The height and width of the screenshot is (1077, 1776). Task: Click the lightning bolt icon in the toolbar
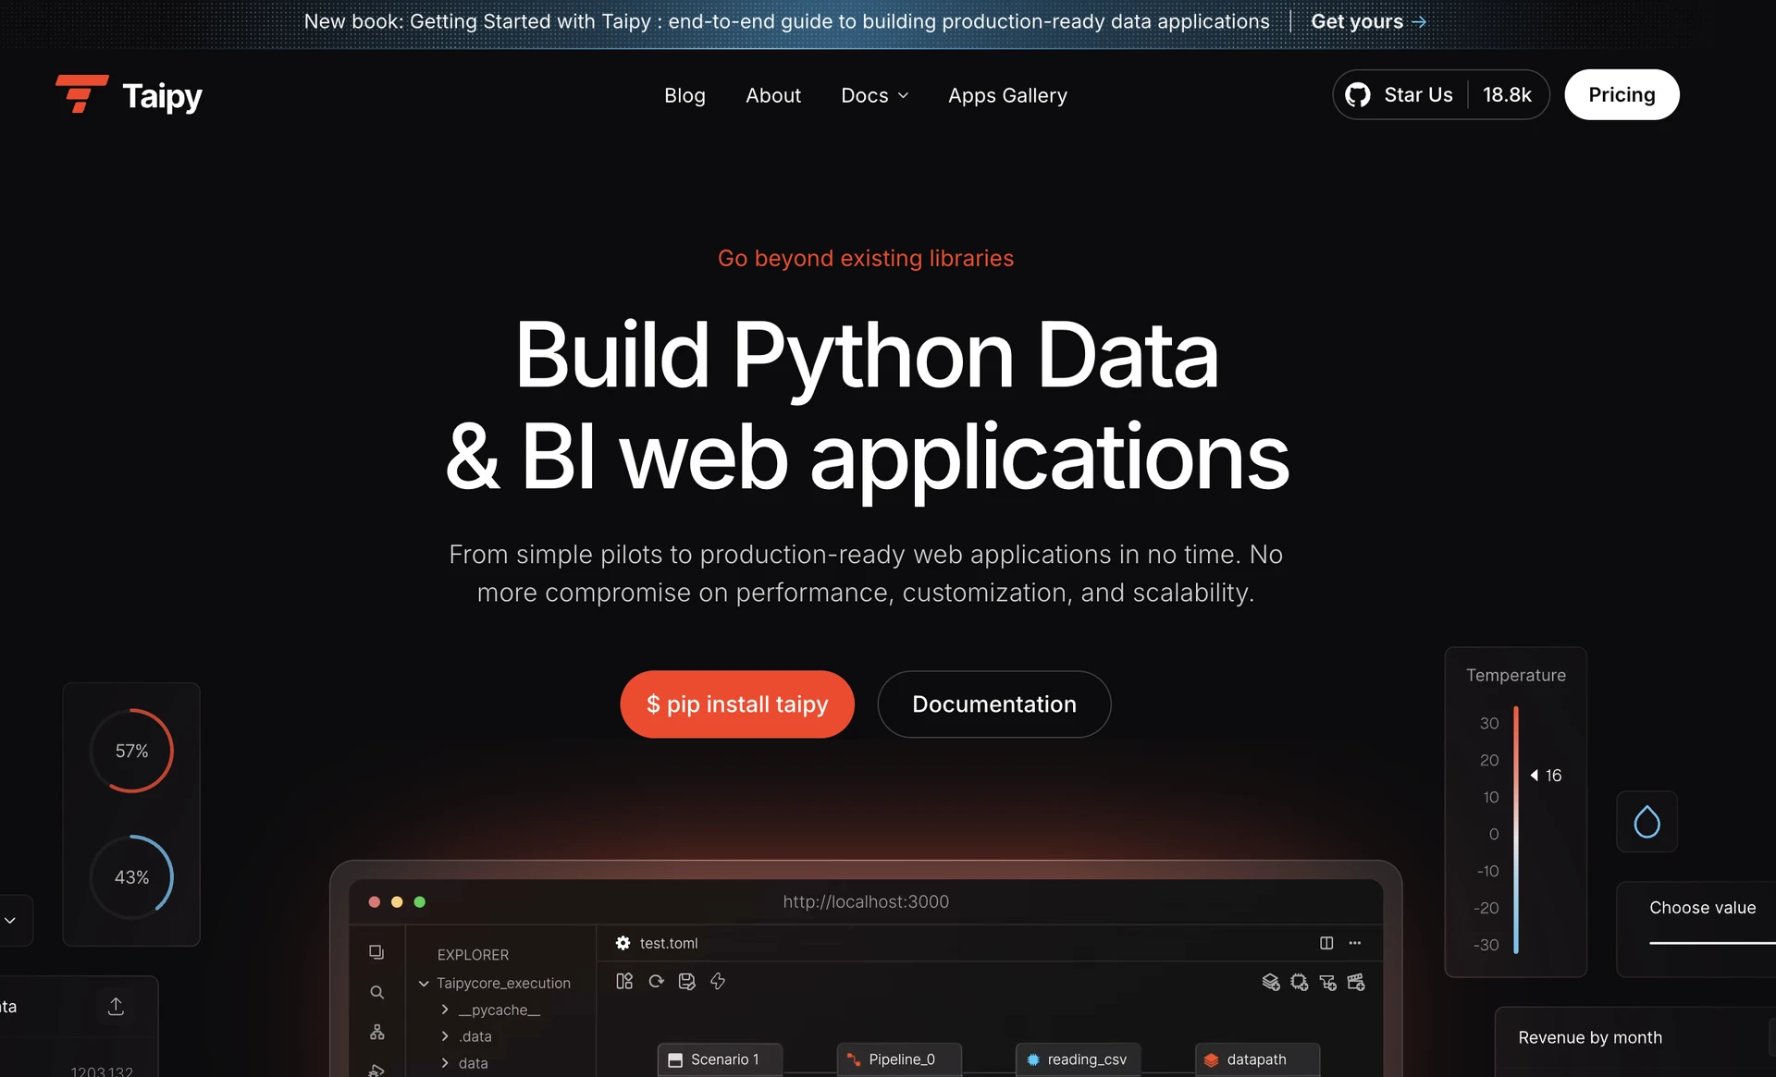[718, 981]
